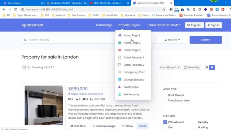Click the Register button

coord(195,25)
